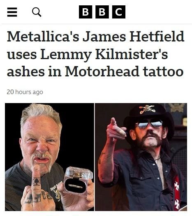Open the hamburger navigation menu

tap(12, 12)
